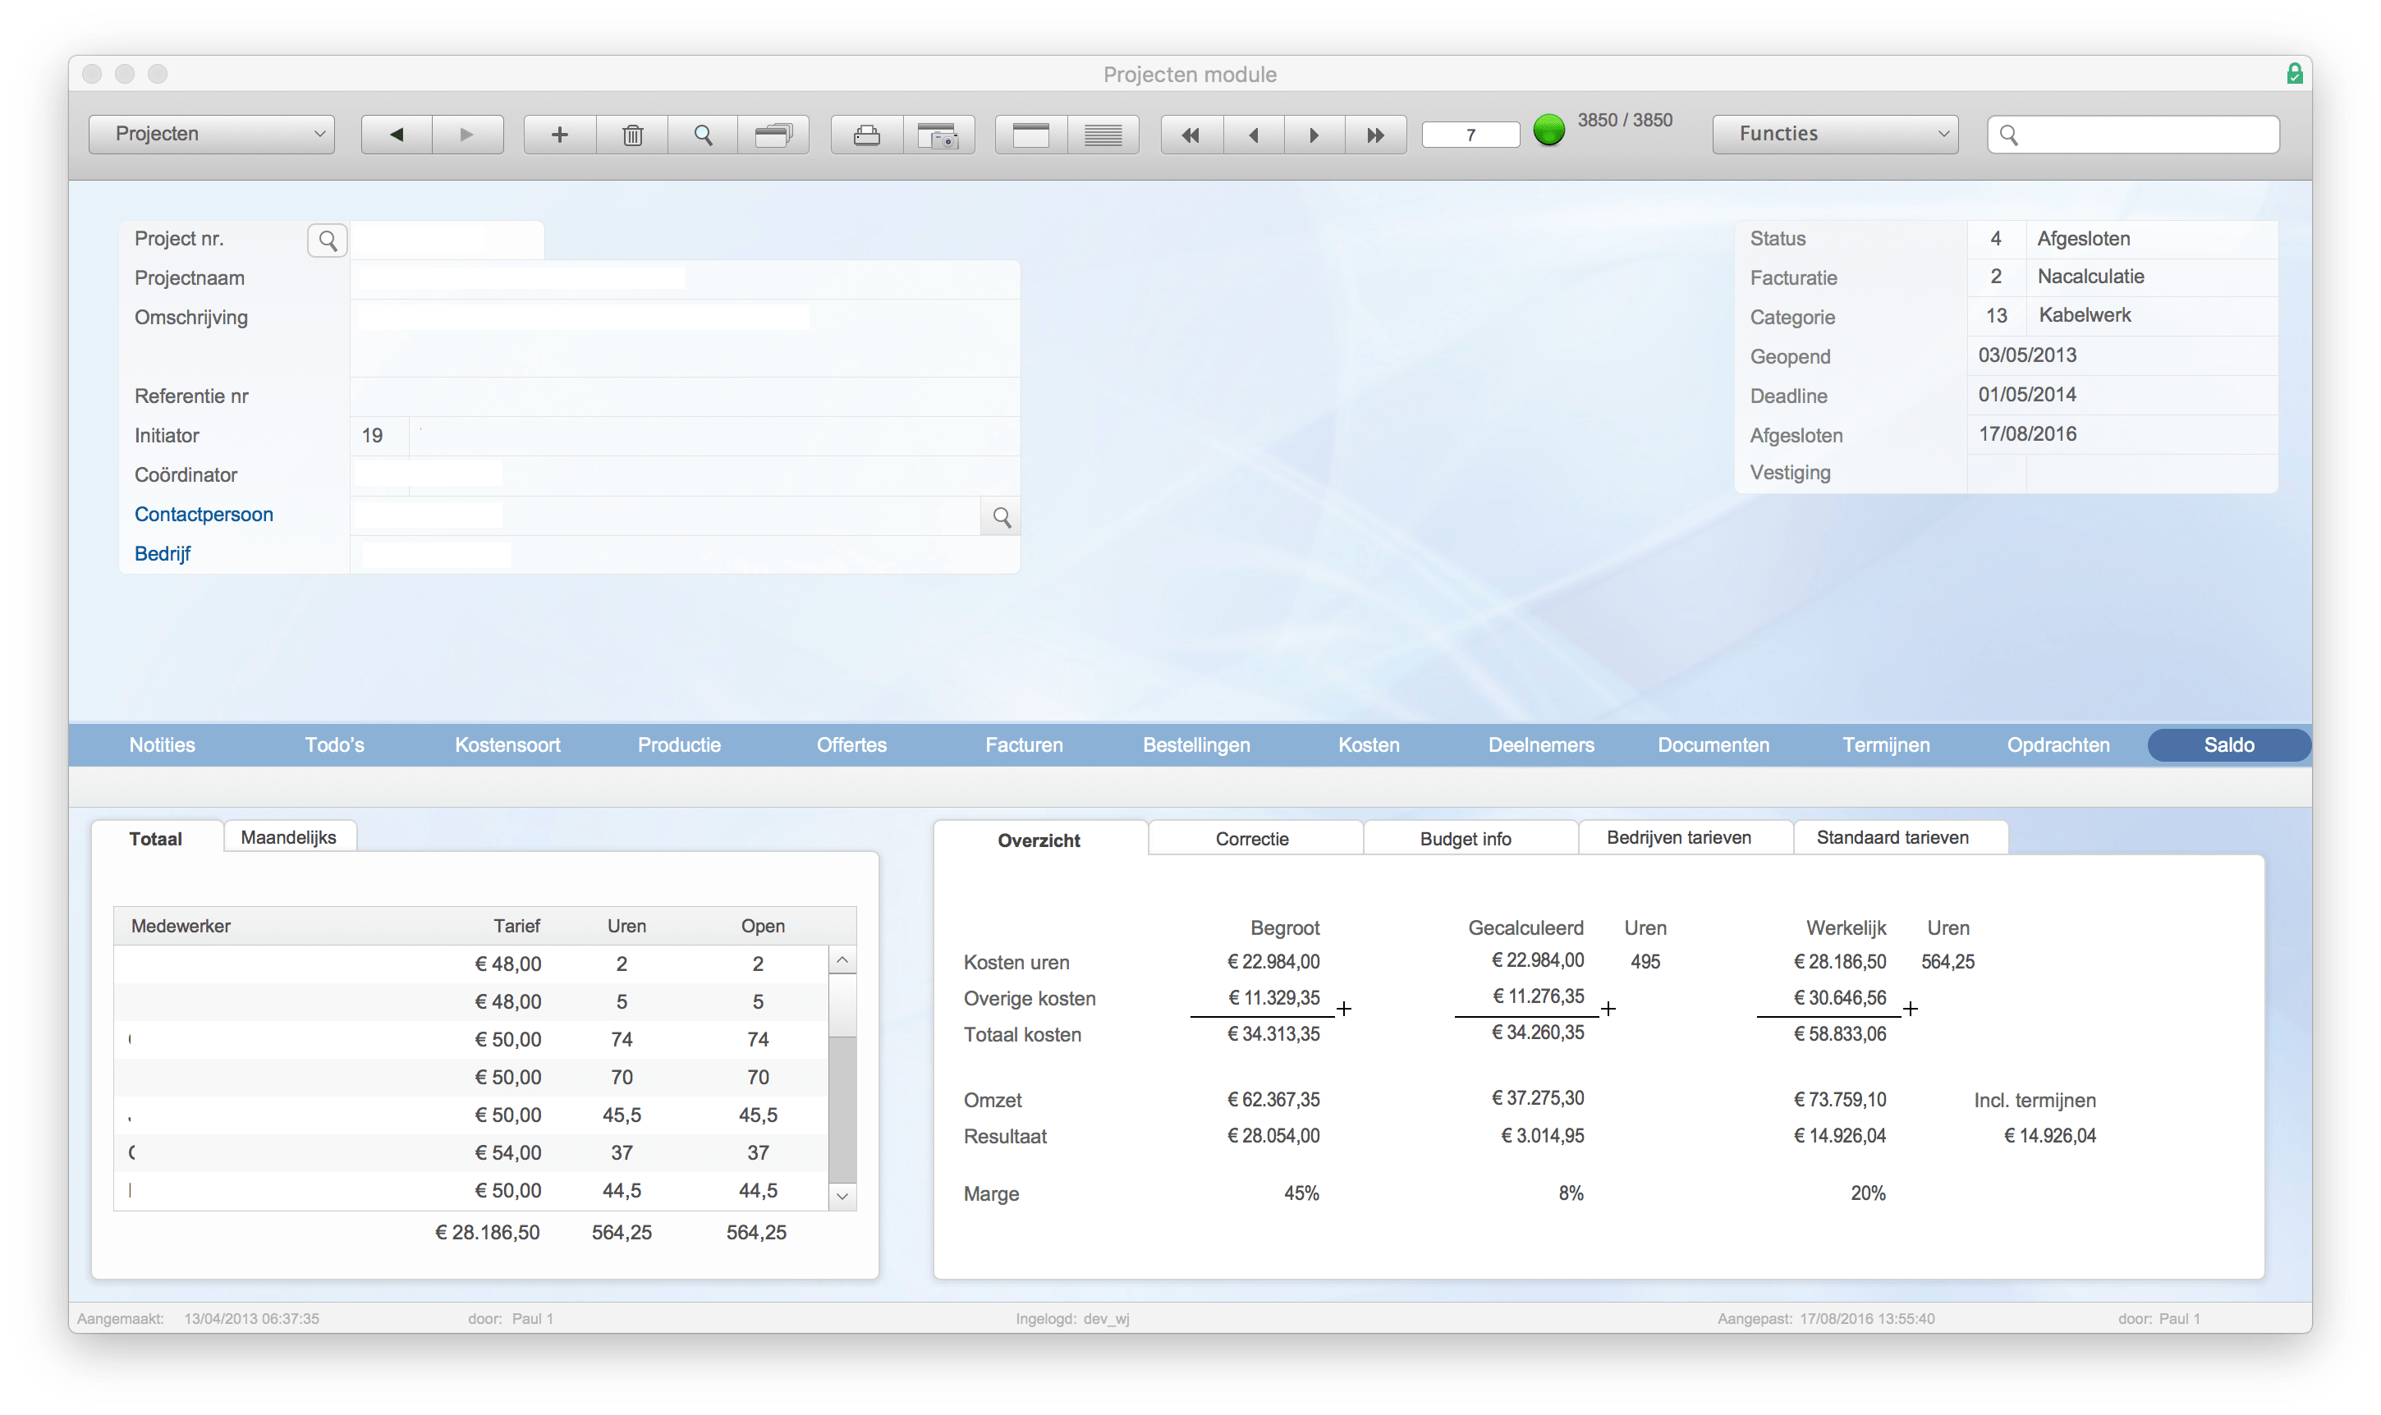Switch to form view icon
The height and width of the screenshot is (1415, 2381).
[x=1030, y=135]
